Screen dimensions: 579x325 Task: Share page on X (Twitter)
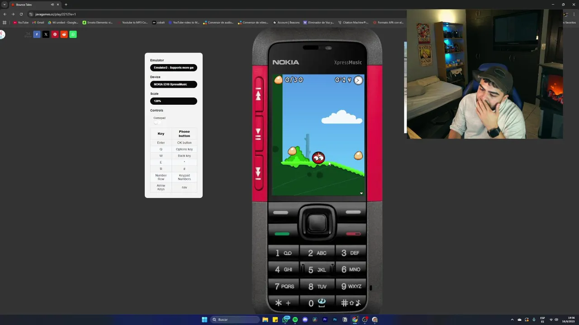coord(46,34)
